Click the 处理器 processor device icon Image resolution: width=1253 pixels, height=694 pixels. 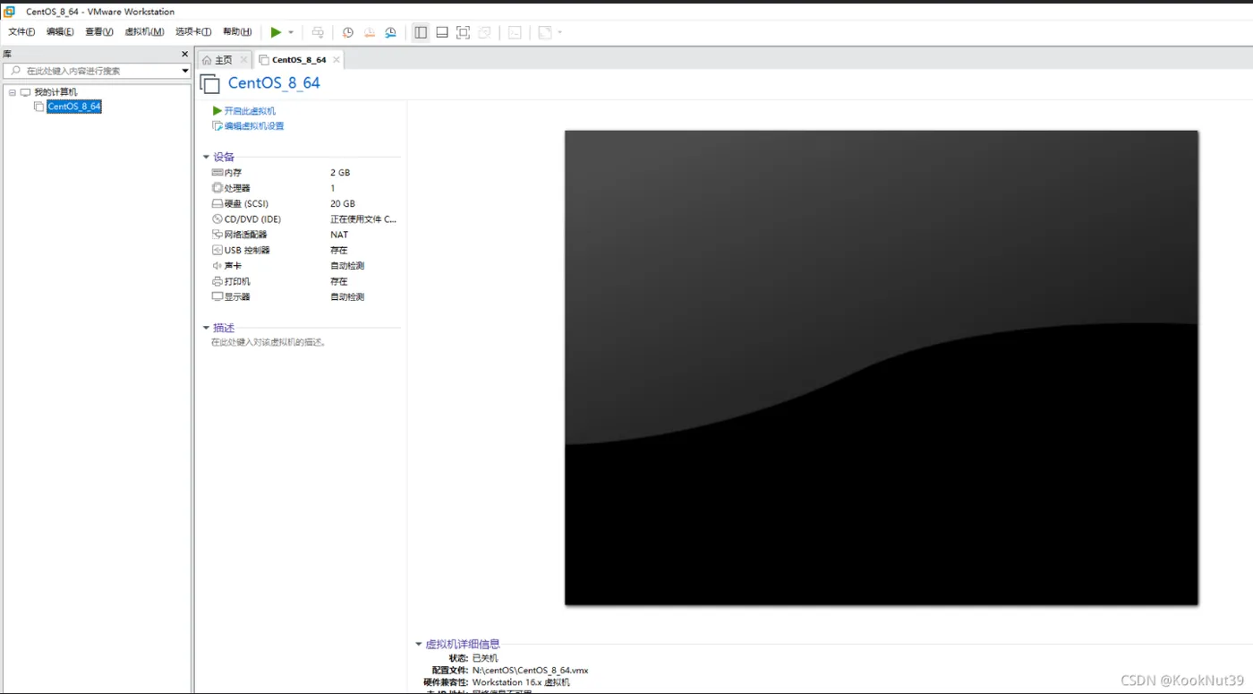click(x=217, y=188)
